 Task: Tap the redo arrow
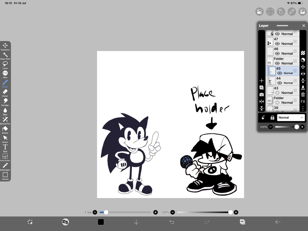[207, 222]
